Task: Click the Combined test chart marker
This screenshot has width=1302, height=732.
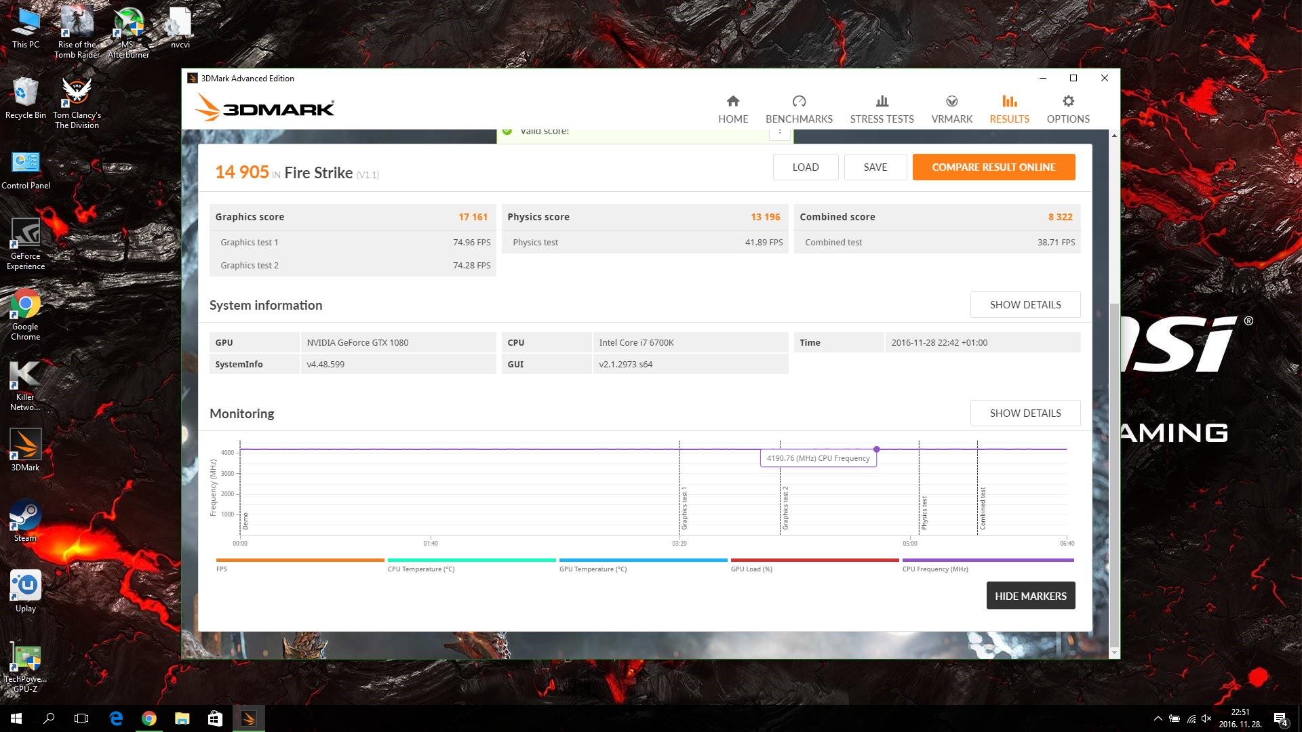Action: coord(983,509)
